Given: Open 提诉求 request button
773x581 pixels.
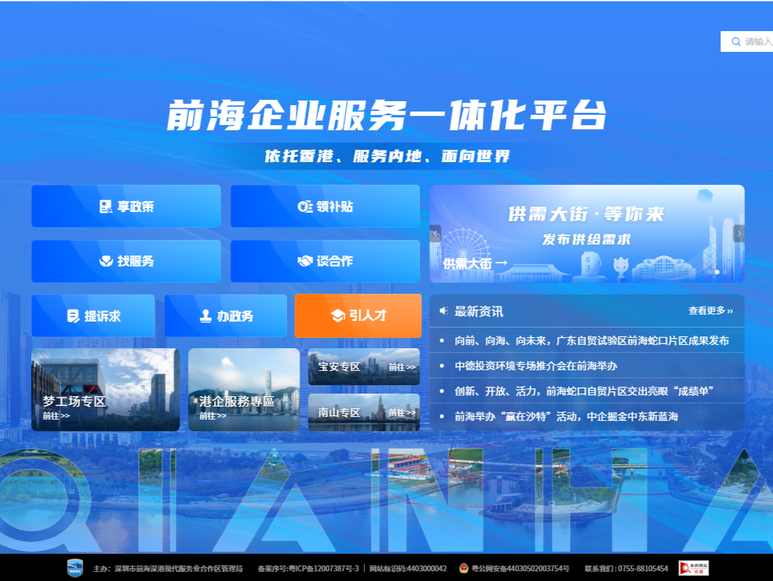Looking at the screenshot, I should (x=93, y=316).
